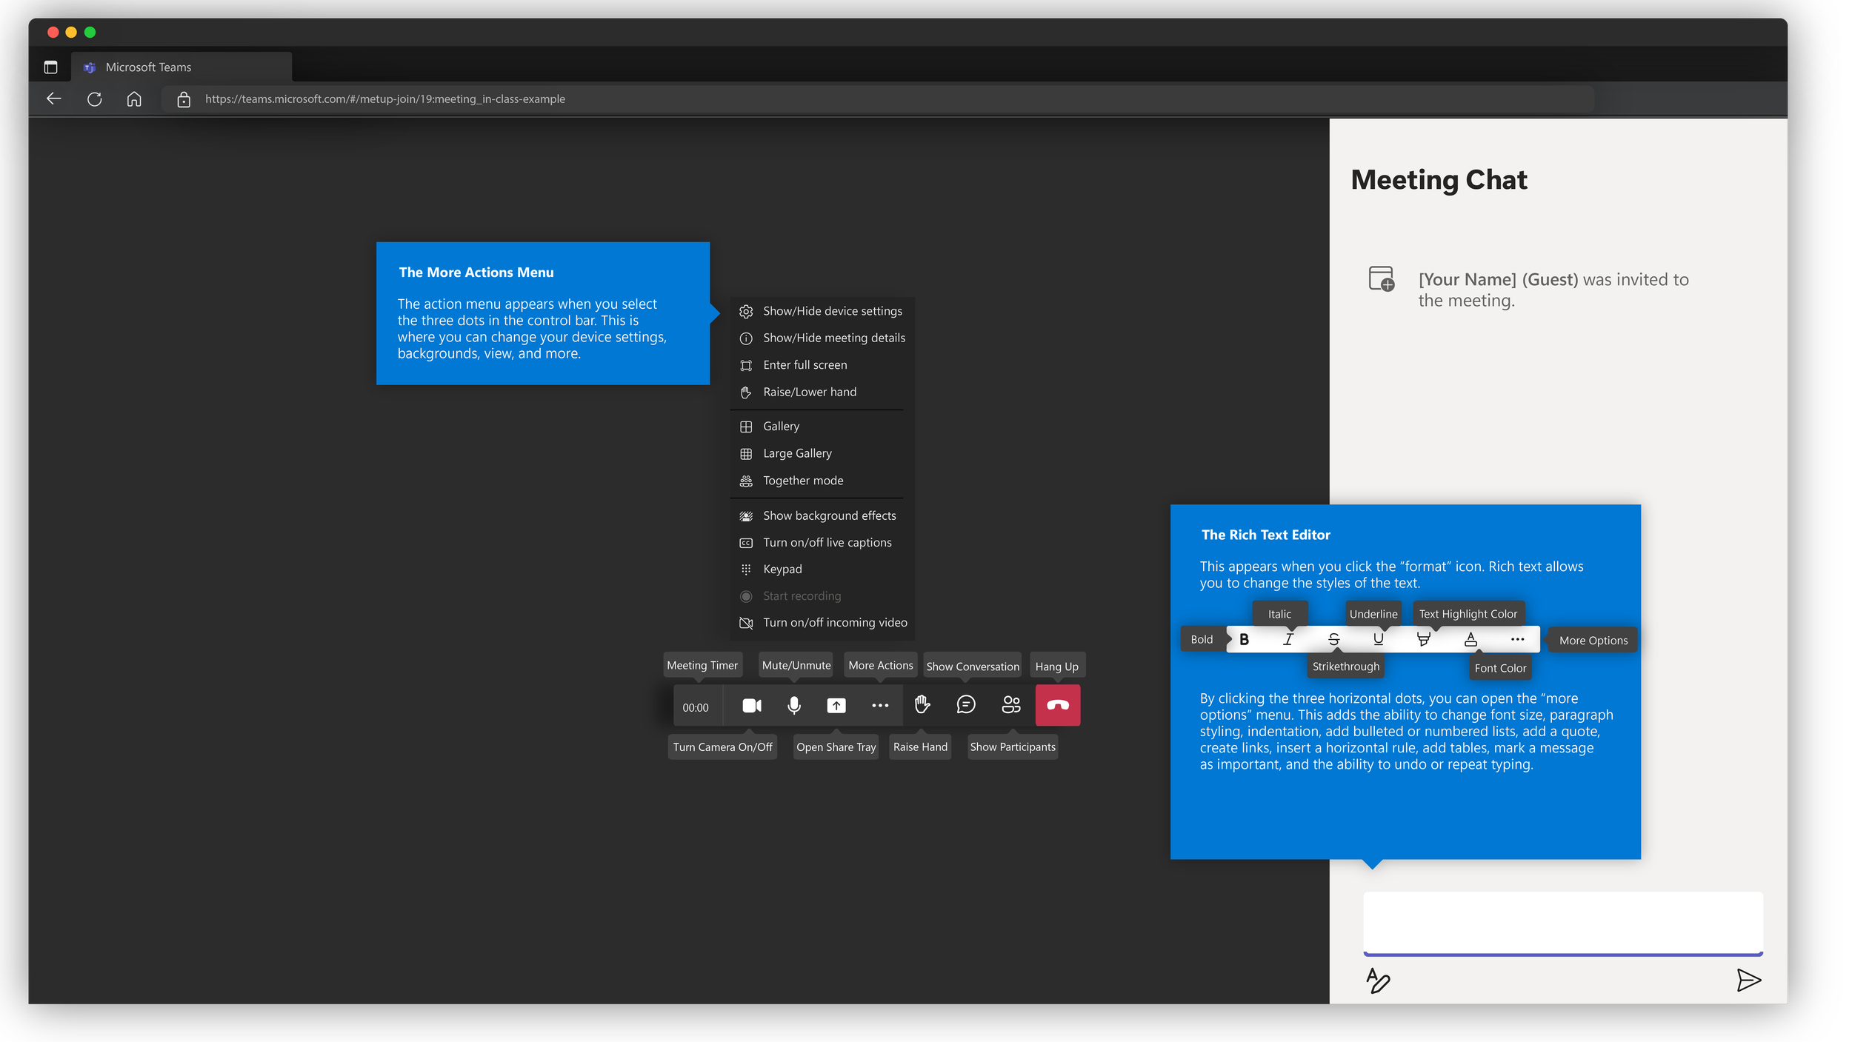Turn the camera on

(x=751, y=705)
